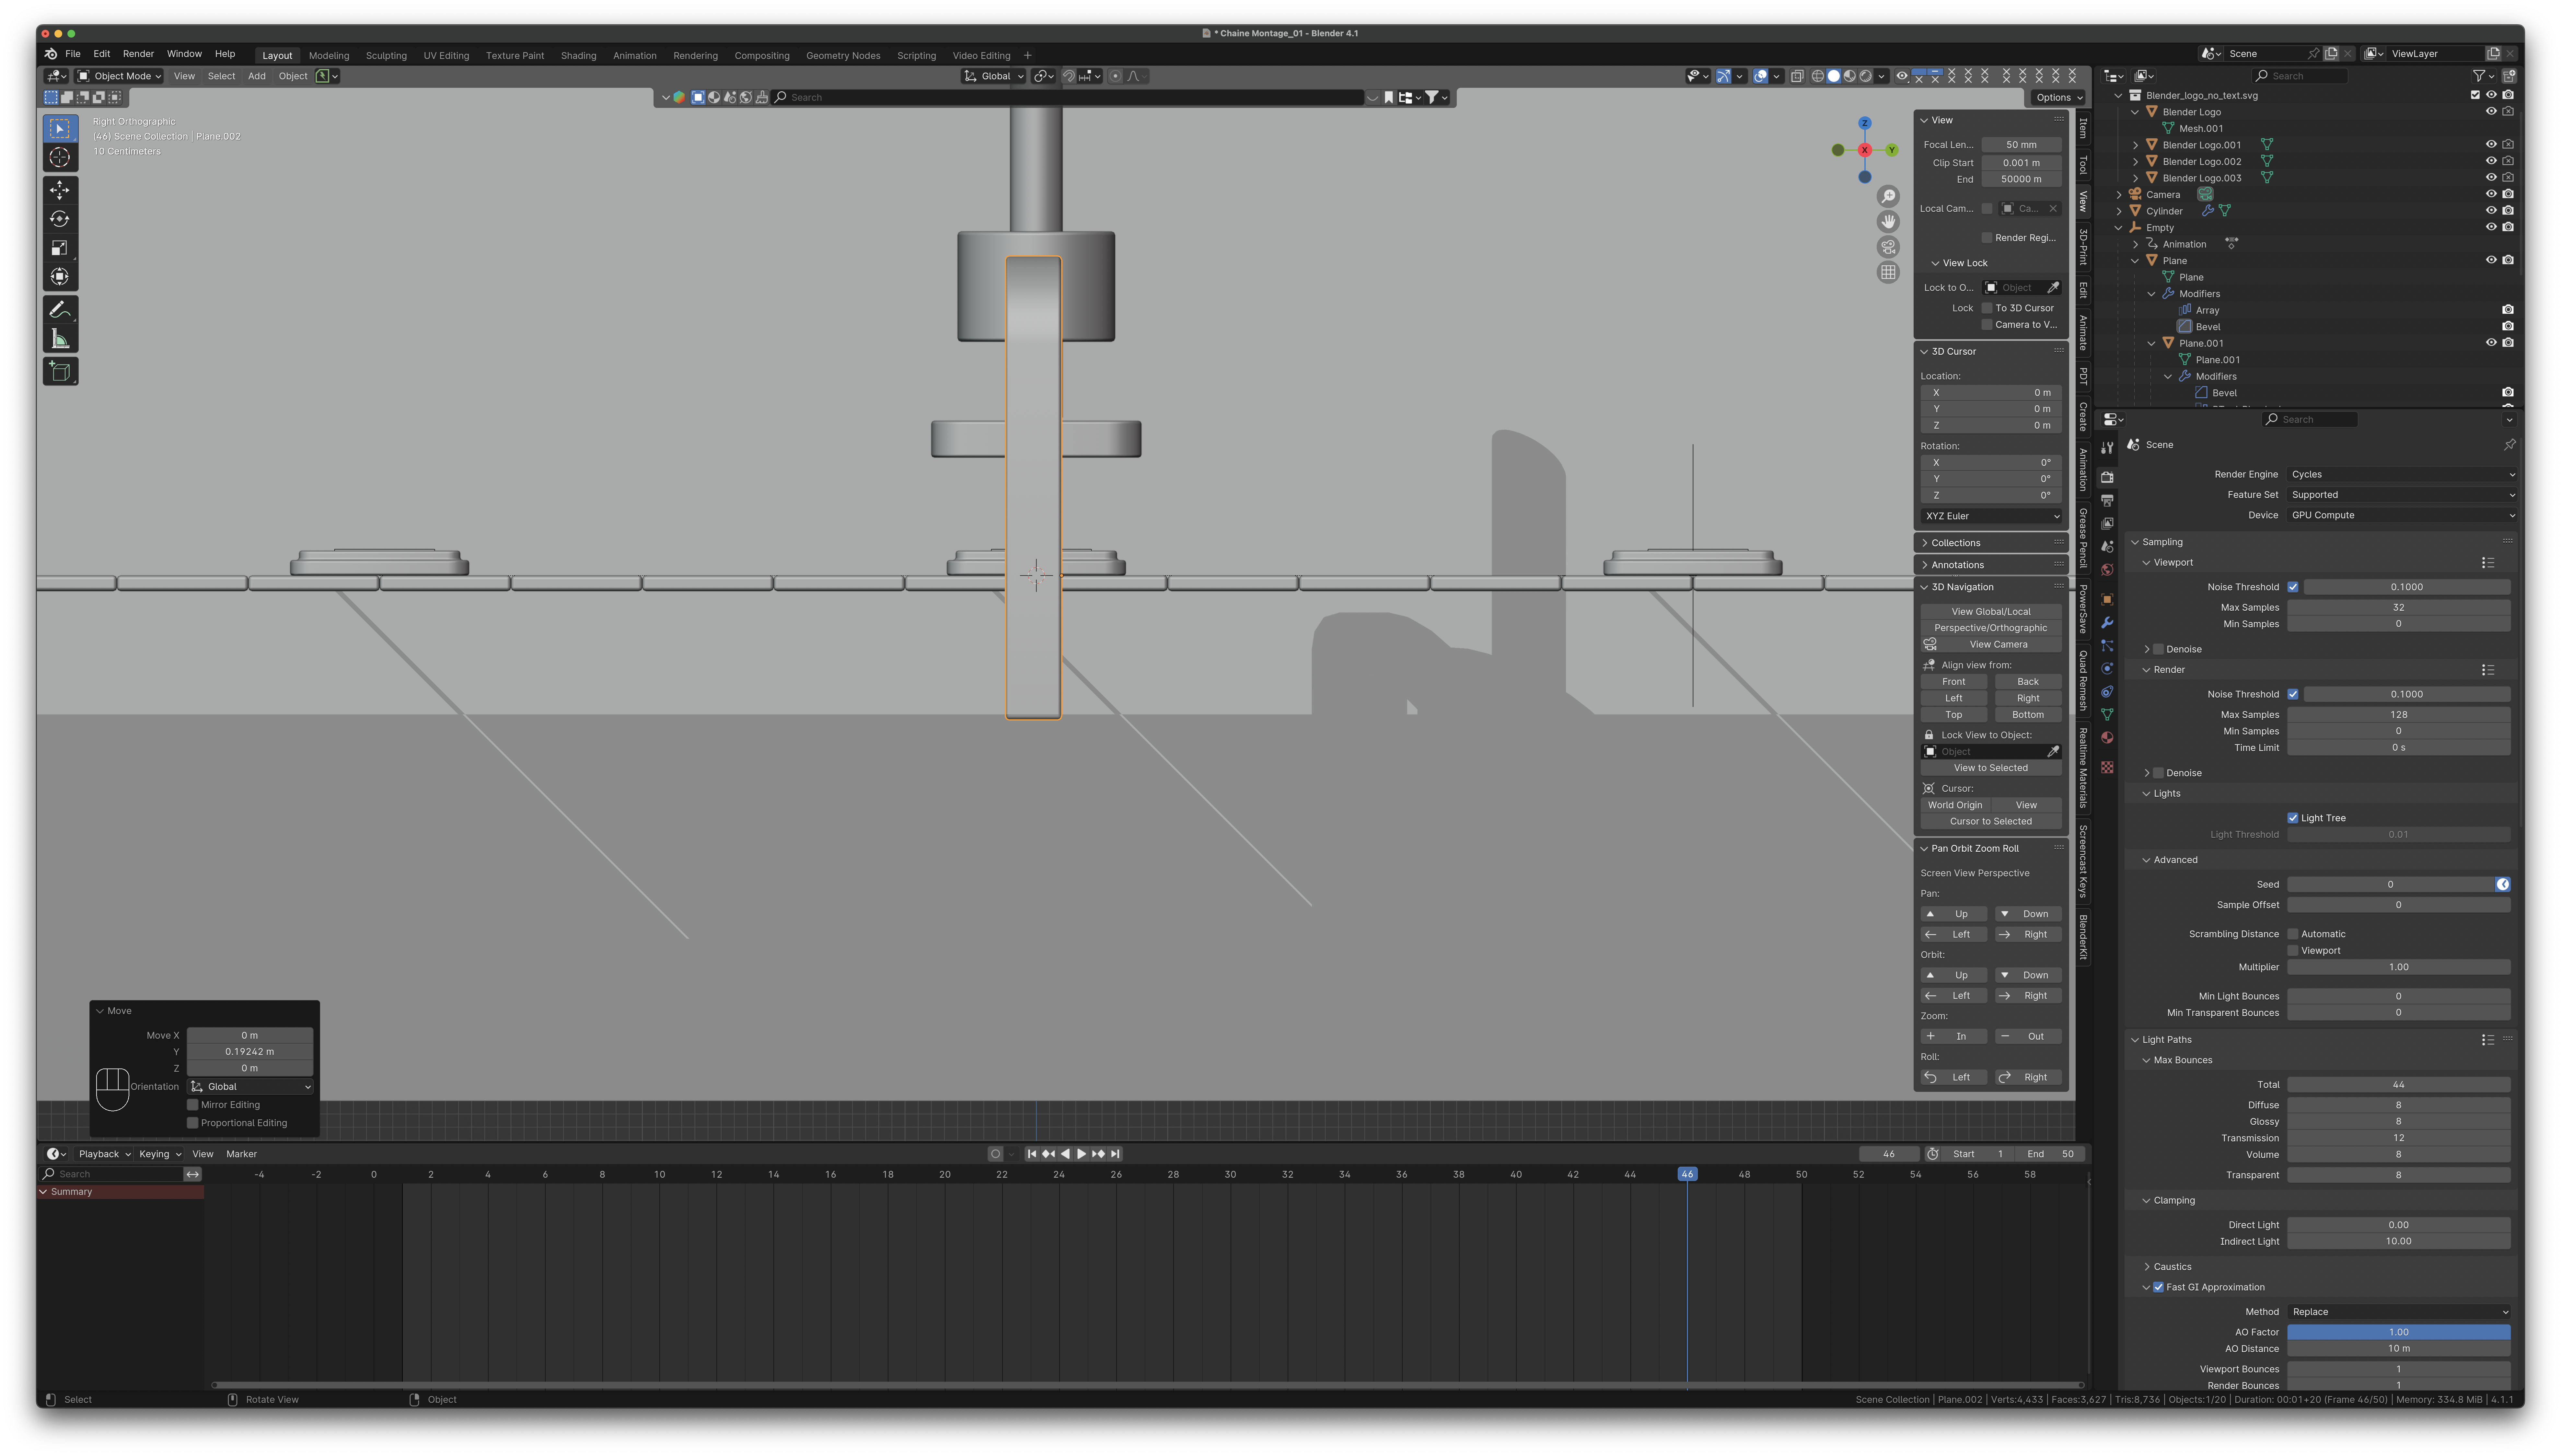Disable the Light Tree checkbox
This screenshot has height=1456, width=2561.
click(2293, 818)
